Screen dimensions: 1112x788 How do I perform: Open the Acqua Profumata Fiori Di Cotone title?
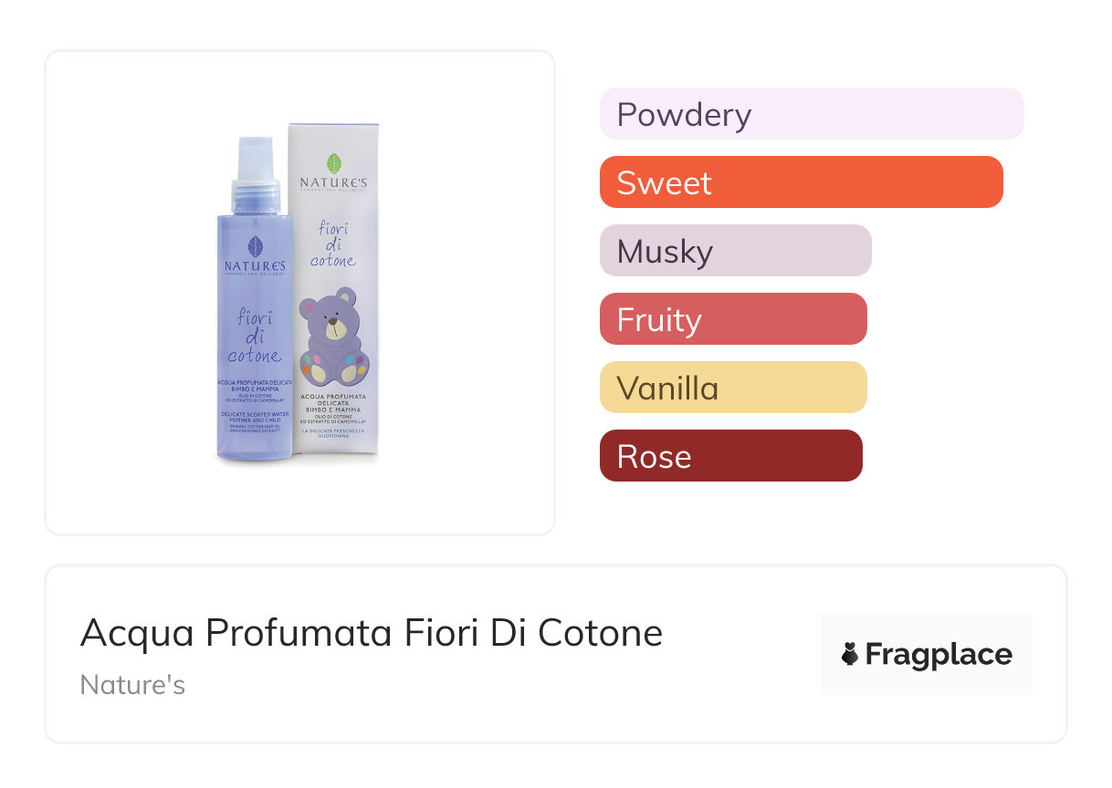[x=372, y=632]
